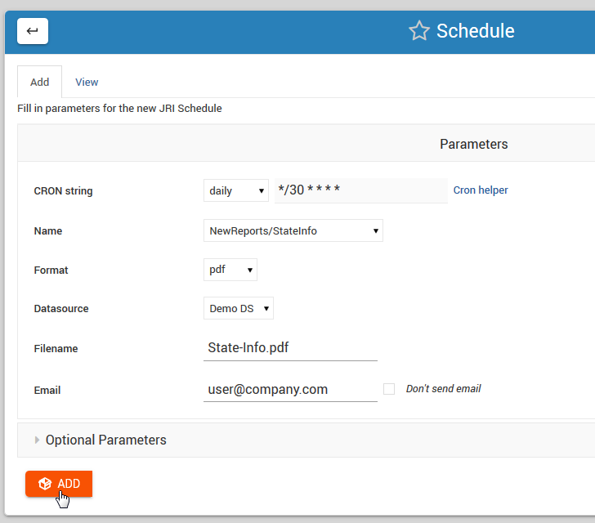Open the Datasource dropdown showing Demo DS
Image resolution: width=595 pixels, height=523 pixels.
239,308
